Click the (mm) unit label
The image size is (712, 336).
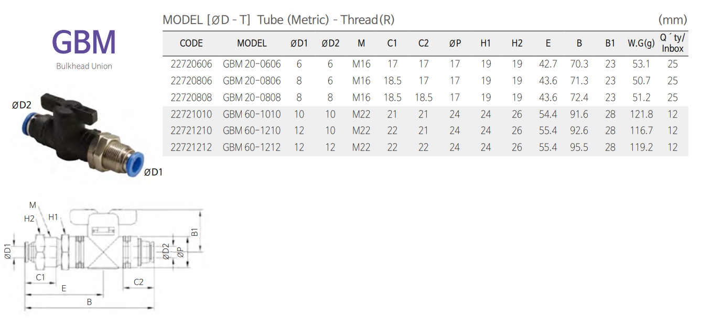click(x=672, y=20)
